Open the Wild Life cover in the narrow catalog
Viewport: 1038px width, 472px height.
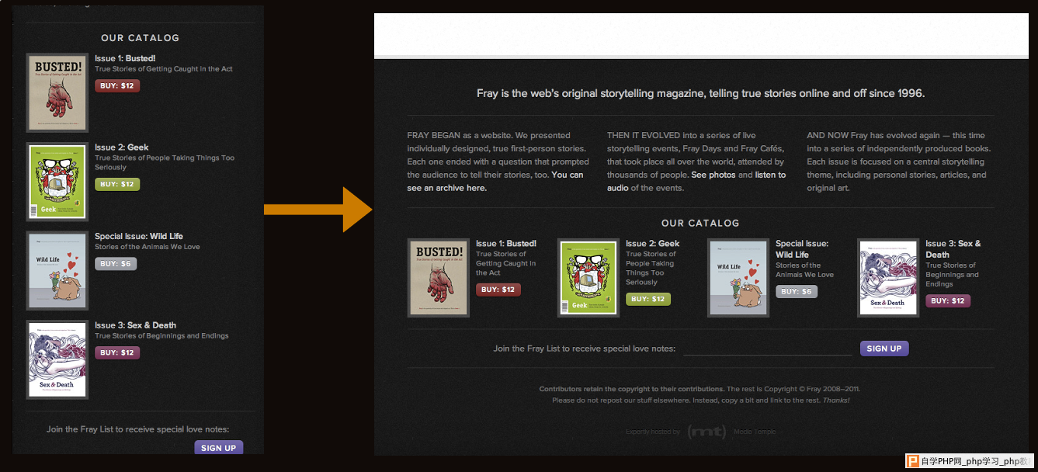57,270
